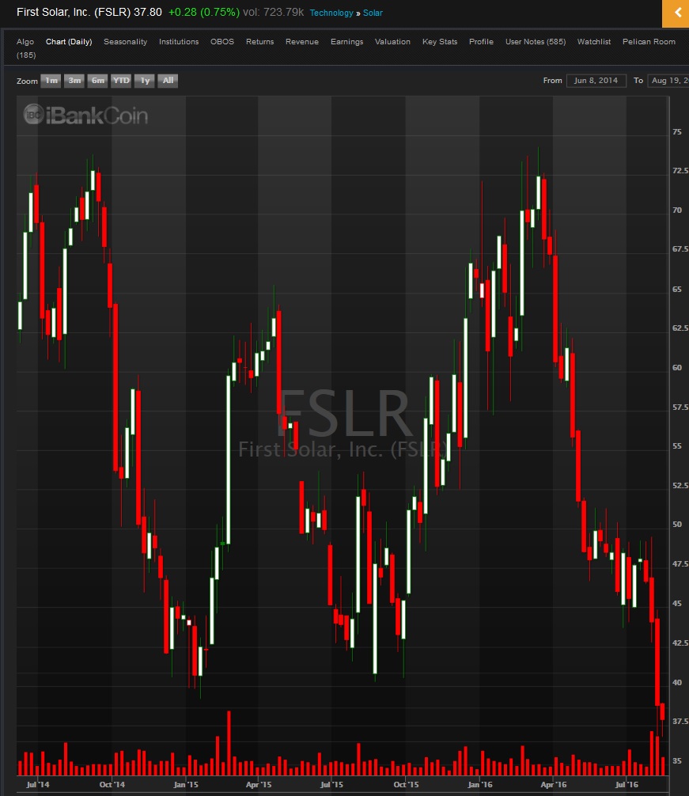689x796 pixels.
Task: Click the vol: 723.79k volume text
Action: click(x=274, y=12)
